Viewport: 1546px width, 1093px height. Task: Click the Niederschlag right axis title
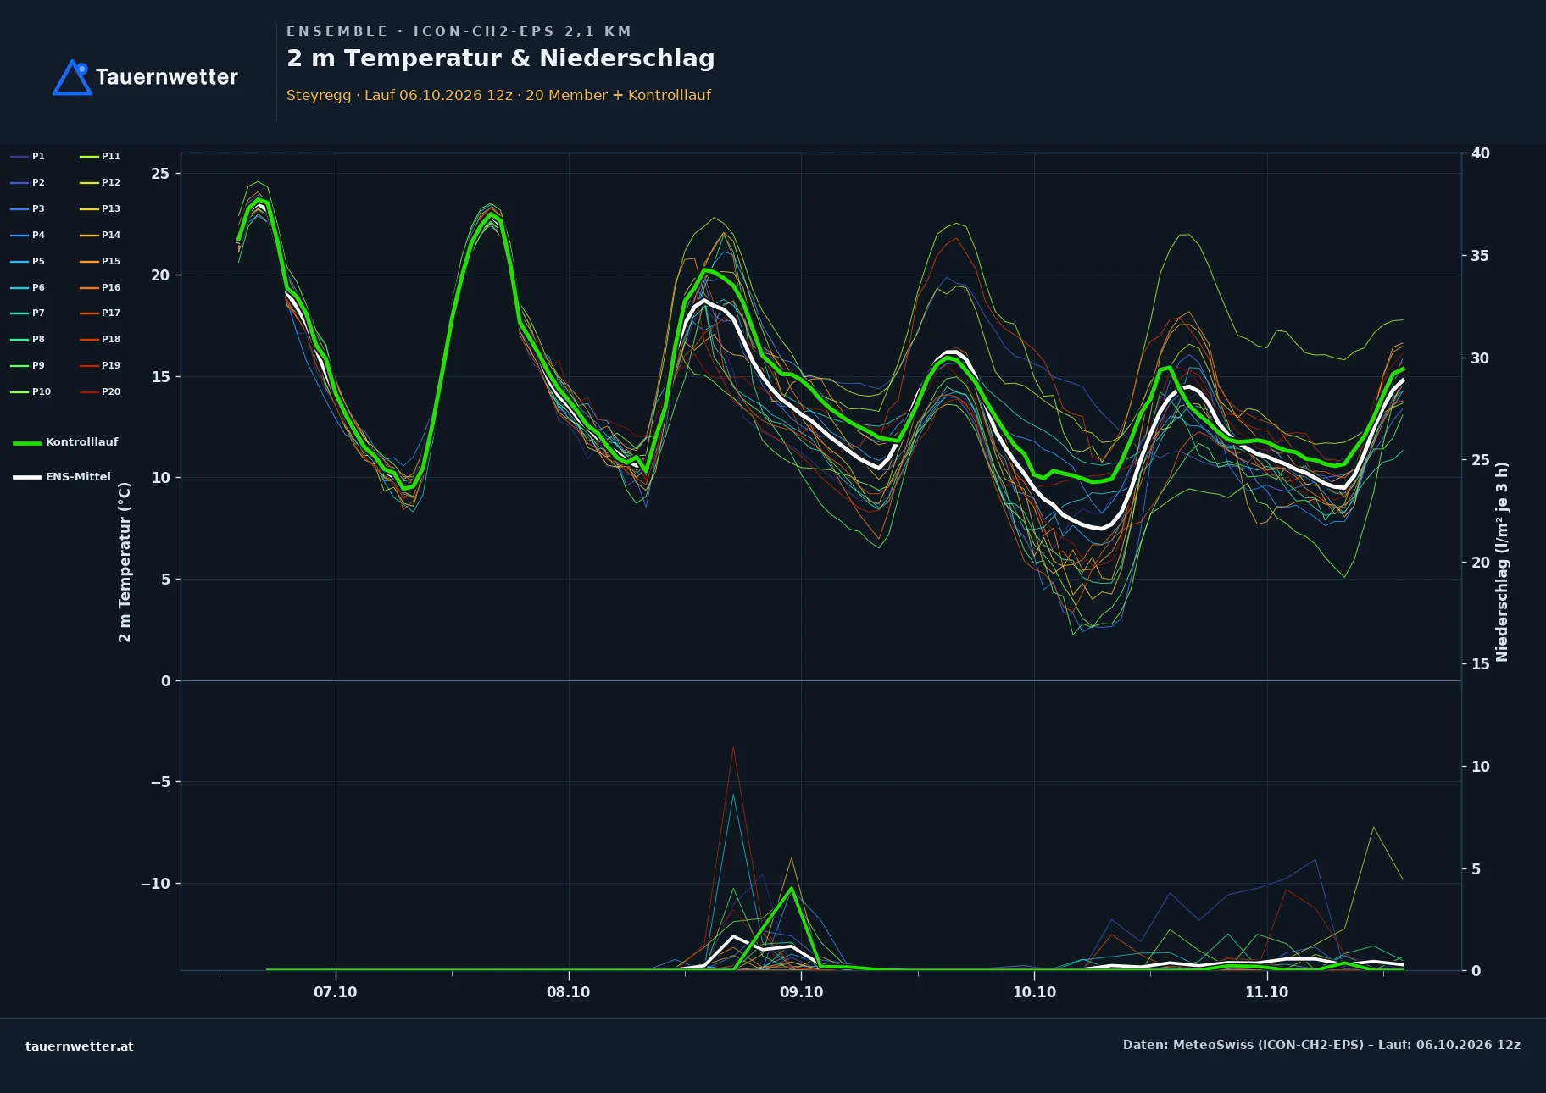tap(1502, 562)
